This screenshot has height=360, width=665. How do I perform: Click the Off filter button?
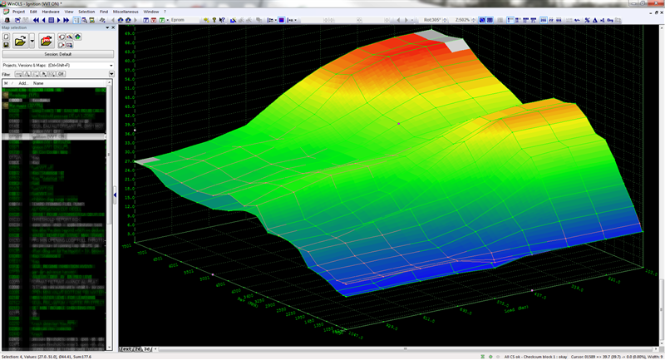(62, 74)
